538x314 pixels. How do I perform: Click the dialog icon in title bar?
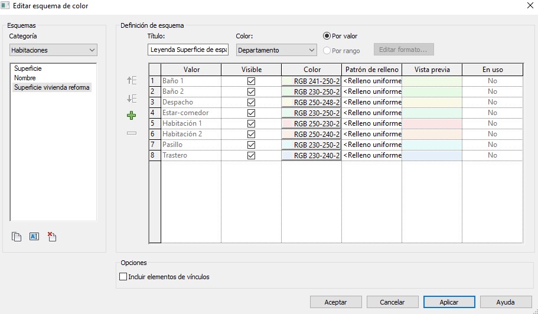(6, 6)
